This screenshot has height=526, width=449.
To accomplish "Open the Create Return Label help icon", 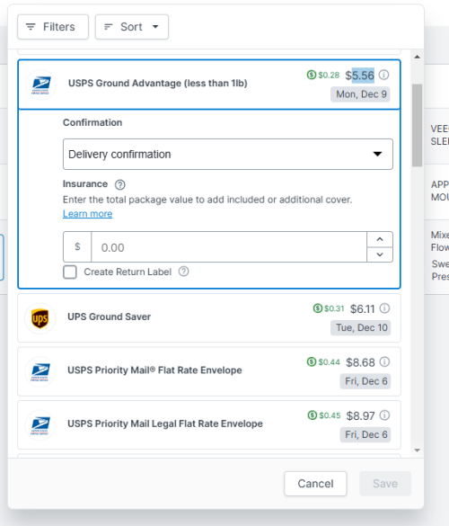I will pos(183,272).
